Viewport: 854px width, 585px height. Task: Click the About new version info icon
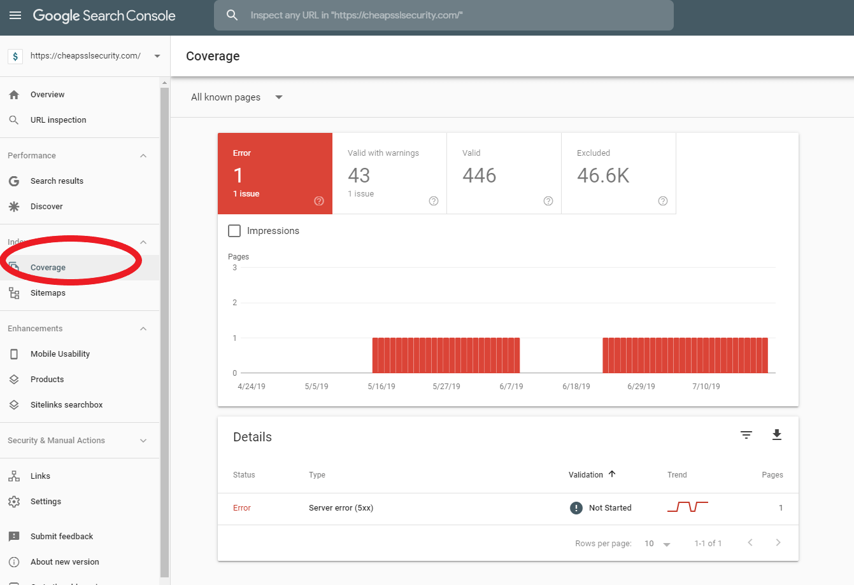pyautogui.click(x=14, y=562)
